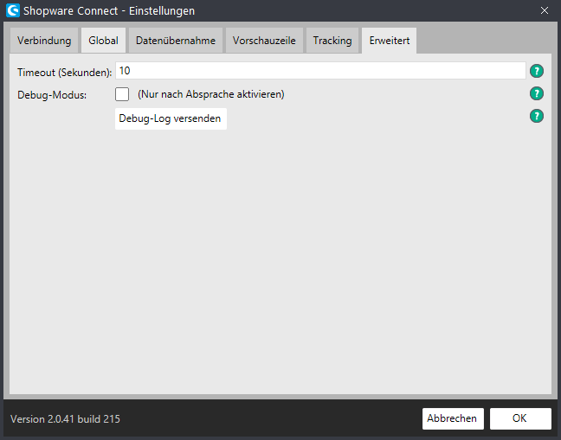Image resolution: width=561 pixels, height=440 pixels.
Task: Enable the Debug-Modus checkbox
Action: click(x=122, y=94)
